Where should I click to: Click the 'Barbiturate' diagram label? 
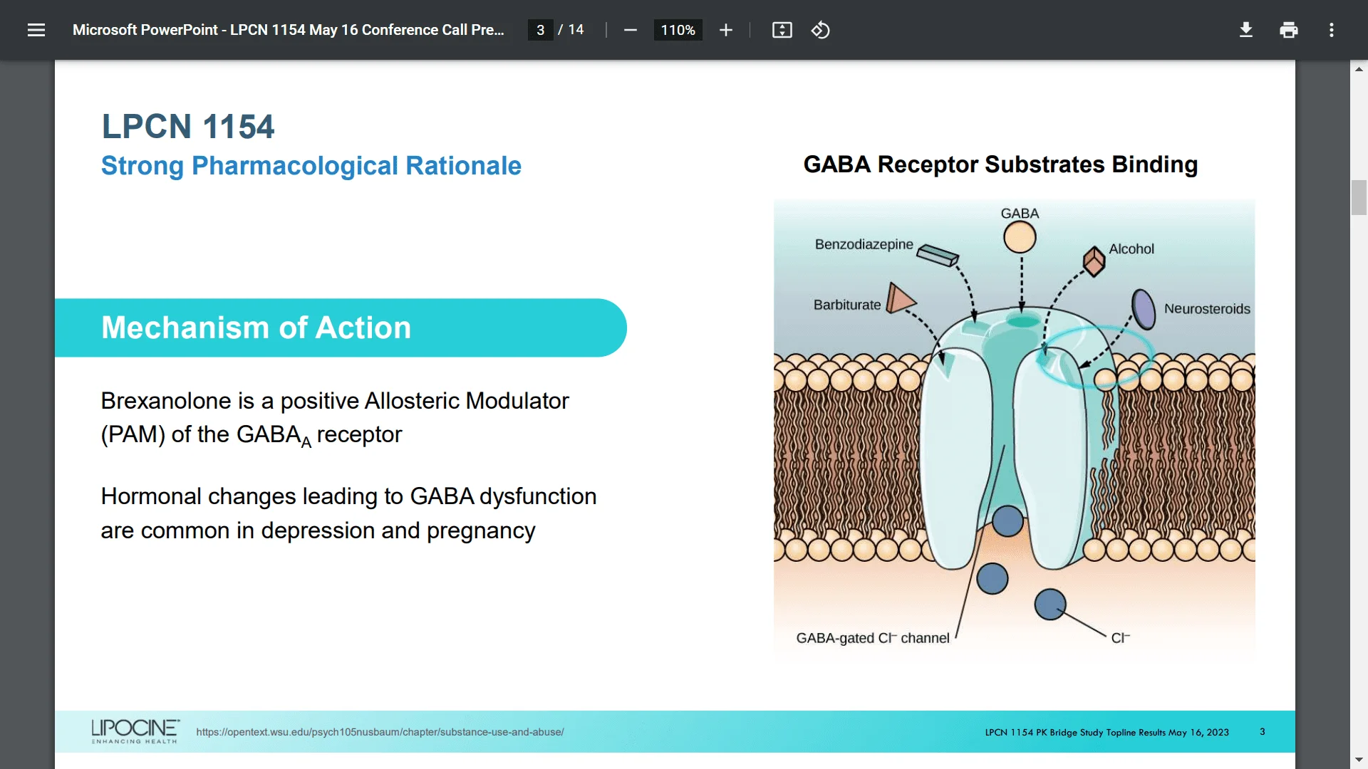(846, 305)
